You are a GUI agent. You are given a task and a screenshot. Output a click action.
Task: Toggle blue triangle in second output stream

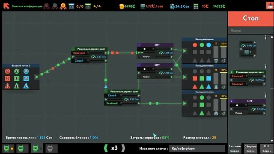pos(208,86)
